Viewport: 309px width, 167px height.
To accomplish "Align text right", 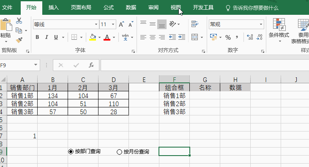I will (162, 37).
